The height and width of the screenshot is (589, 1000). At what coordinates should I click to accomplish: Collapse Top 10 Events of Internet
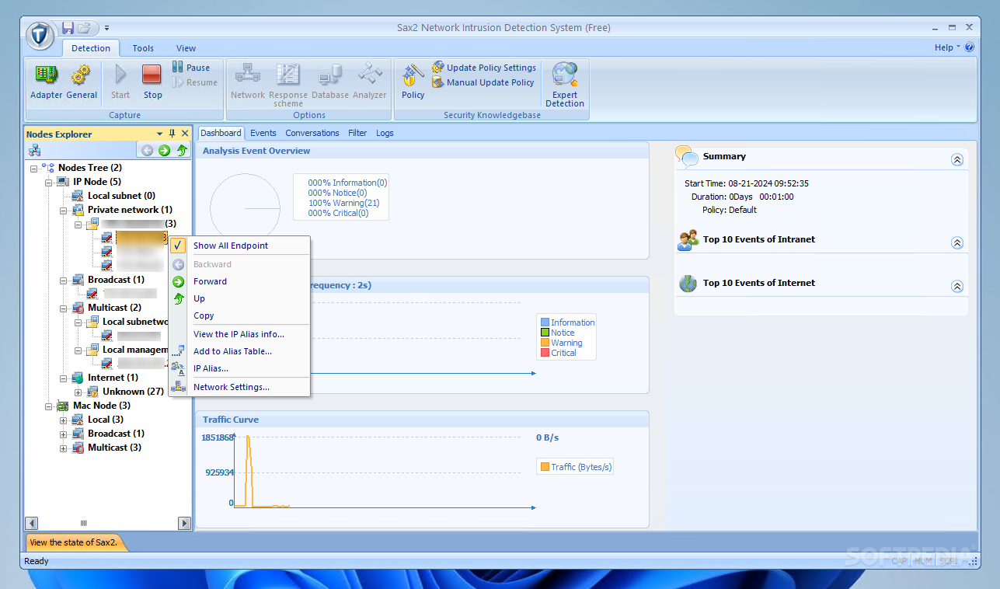(x=957, y=286)
